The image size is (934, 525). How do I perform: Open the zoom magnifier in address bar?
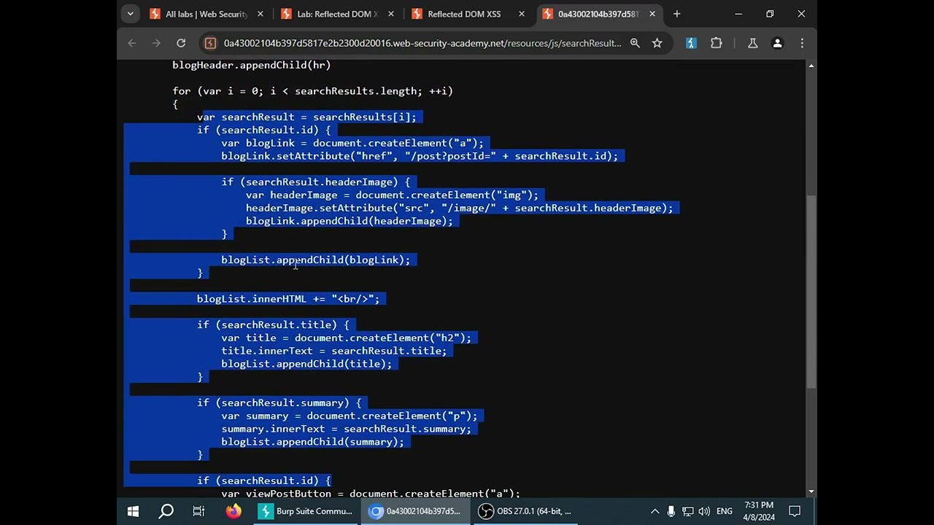(635, 43)
